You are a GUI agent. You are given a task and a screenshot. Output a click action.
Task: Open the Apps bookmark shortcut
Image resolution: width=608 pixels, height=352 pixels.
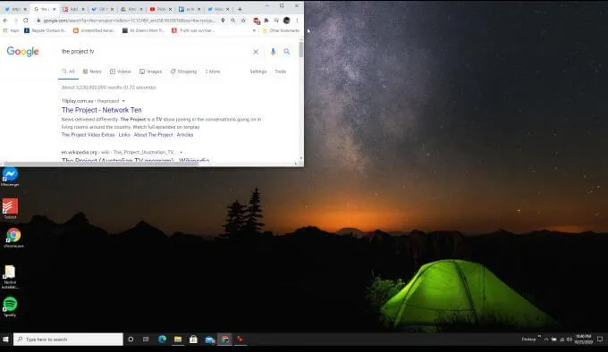11,30
